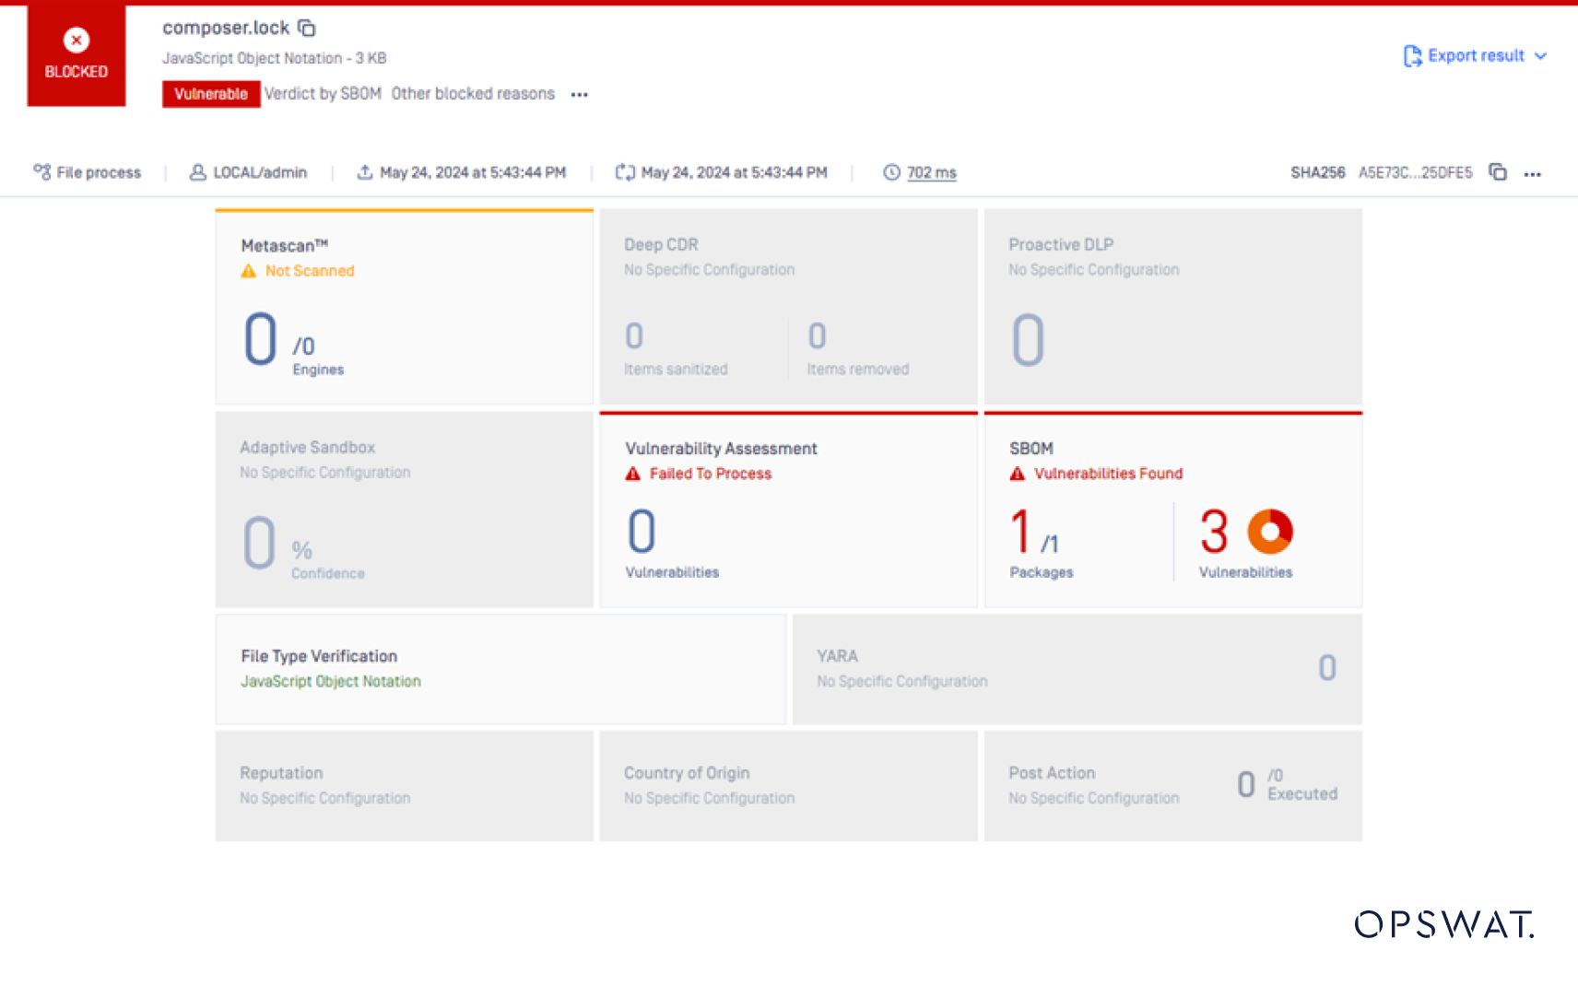Image resolution: width=1578 pixels, height=986 pixels.
Task: Open the SBOM result card
Action: coord(1172,510)
